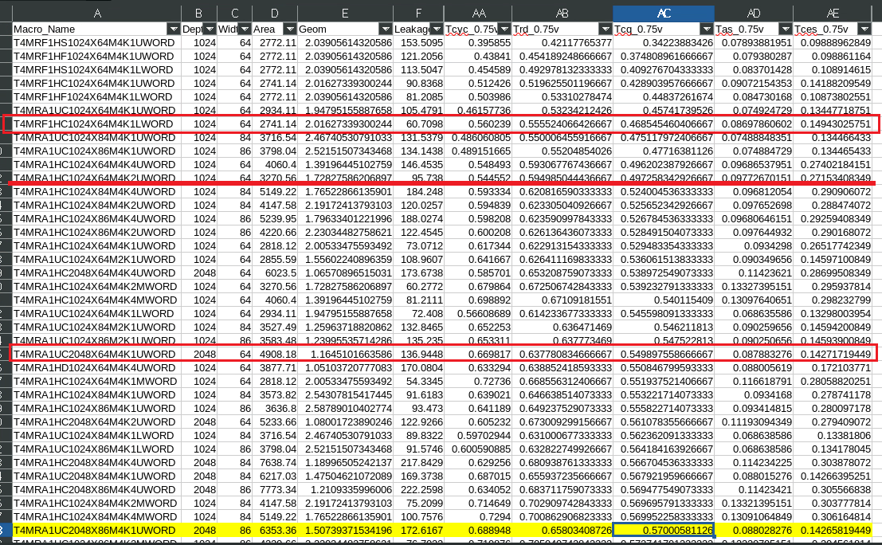Screen dimensions: 882x545
Task: Expand the Geom filter dropdown arrow
Action: [x=386, y=29]
